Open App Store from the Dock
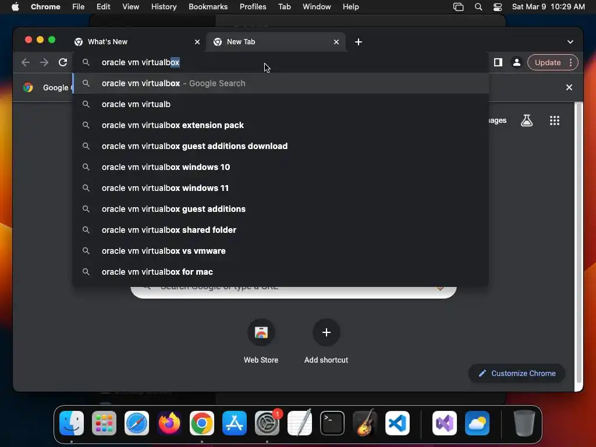Image resolution: width=596 pixels, height=447 pixels. coord(235,423)
